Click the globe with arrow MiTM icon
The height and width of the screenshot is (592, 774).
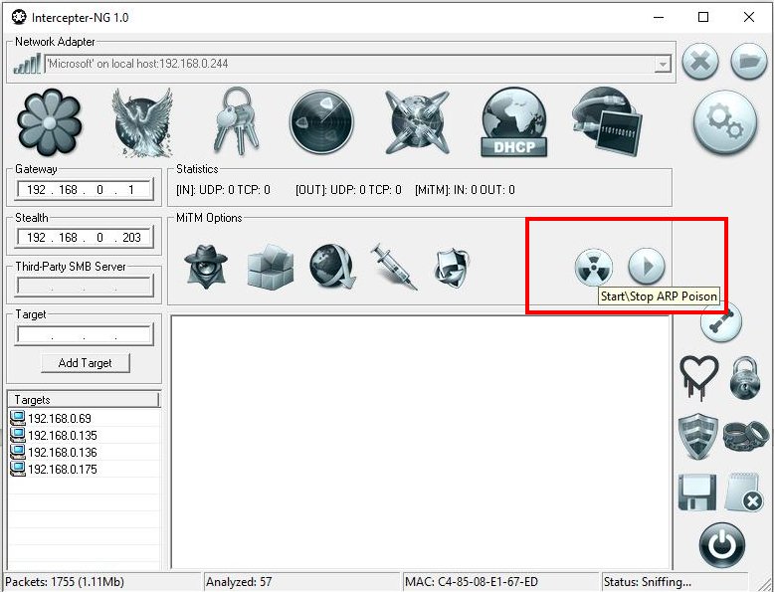[332, 267]
